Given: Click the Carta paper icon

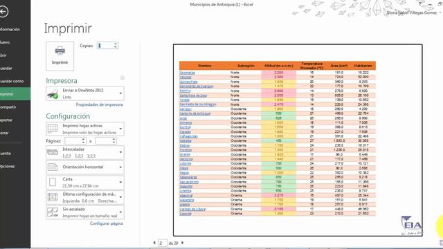Looking at the screenshot, I should tap(53, 182).
